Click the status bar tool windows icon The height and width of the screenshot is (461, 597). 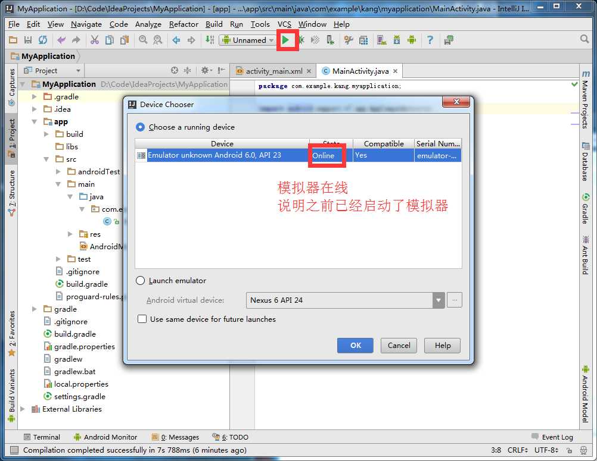14,450
